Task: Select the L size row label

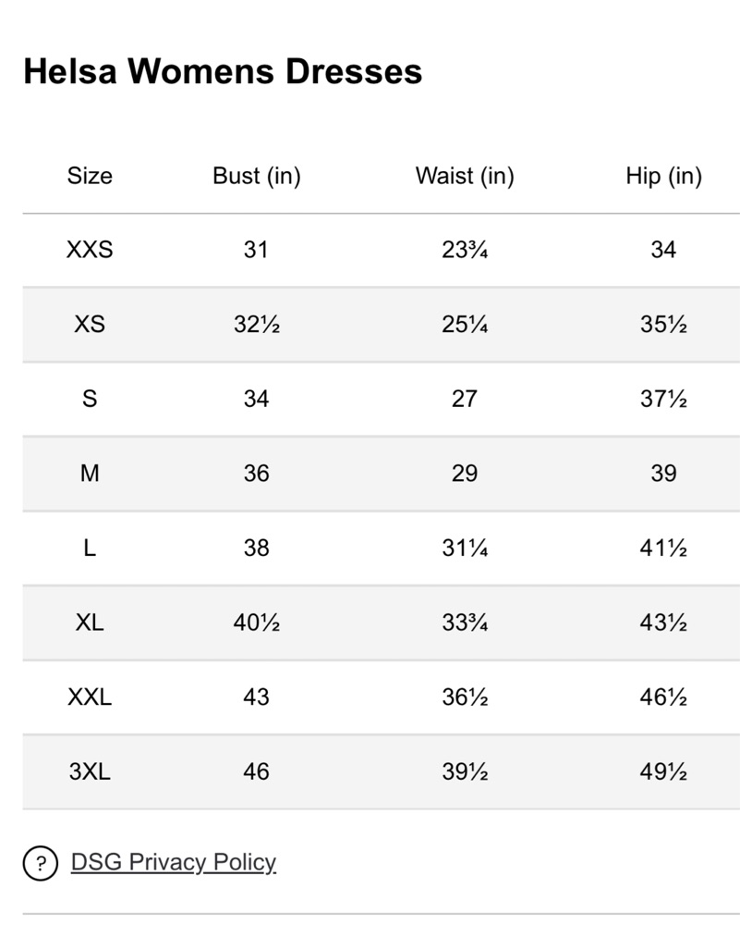Action: click(90, 548)
